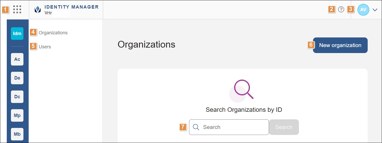Navigate to the Users menu item
Image resolution: width=382 pixels, height=143 pixels.
45,47
